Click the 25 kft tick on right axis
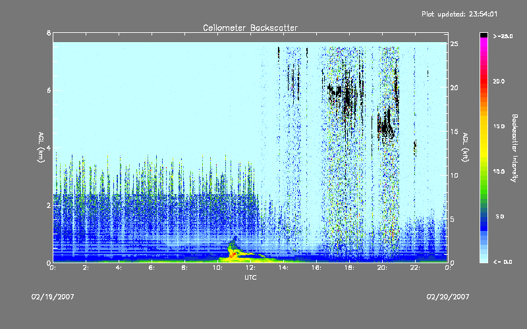Screen dimensions: 527x329 (x=454, y=44)
